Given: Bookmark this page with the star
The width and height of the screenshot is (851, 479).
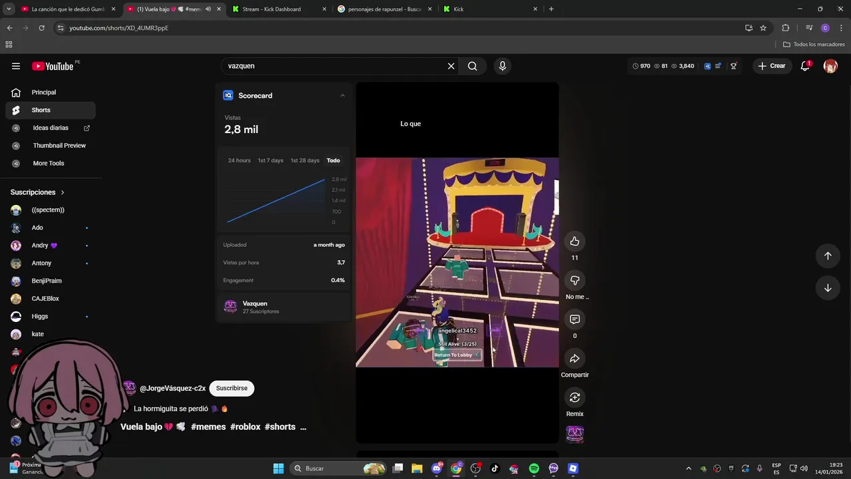Looking at the screenshot, I should (763, 28).
